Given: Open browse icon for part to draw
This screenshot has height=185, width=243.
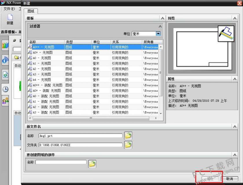Looking at the screenshot, I should [x=92, y=164].
